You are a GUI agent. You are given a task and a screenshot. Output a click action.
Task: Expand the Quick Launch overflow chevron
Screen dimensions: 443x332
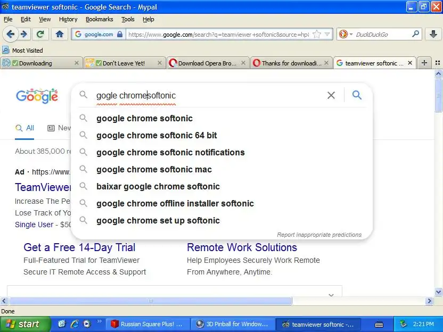pyautogui.click(x=99, y=321)
